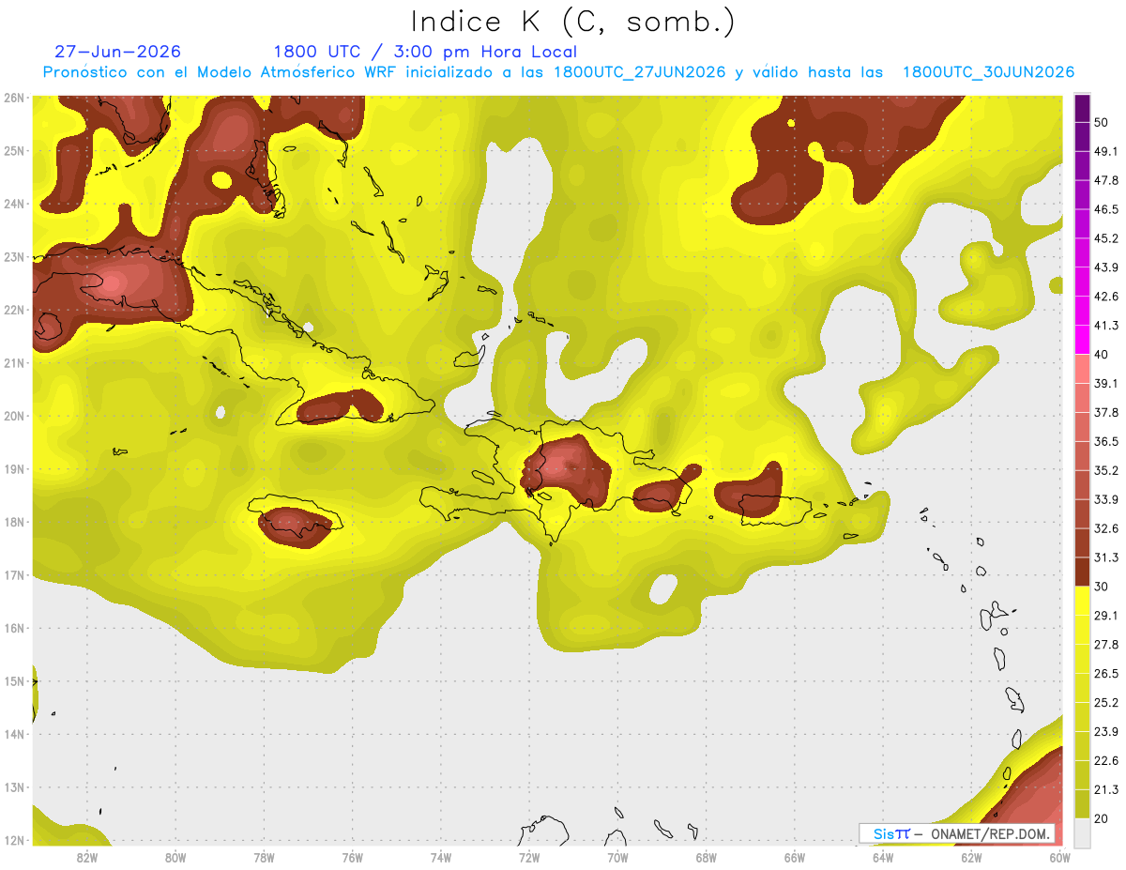Click latitude label '24N' on the axis

(x=14, y=204)
